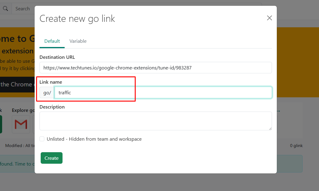The height and width of the screenshot is (191, 319).
Task: Click the go/ prefix label
Action: tap(47, 93)
